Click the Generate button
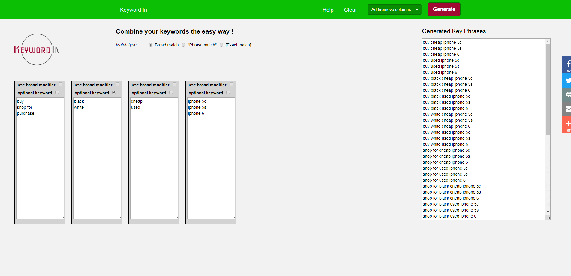 click(444, 9)
